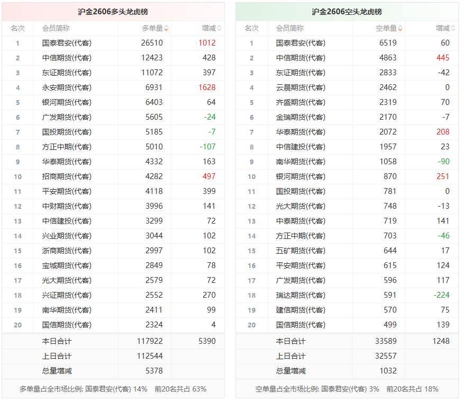Click 招商期货(代客) row name
Viewport: 461px width, 400px height.
(x=67, y=176)
